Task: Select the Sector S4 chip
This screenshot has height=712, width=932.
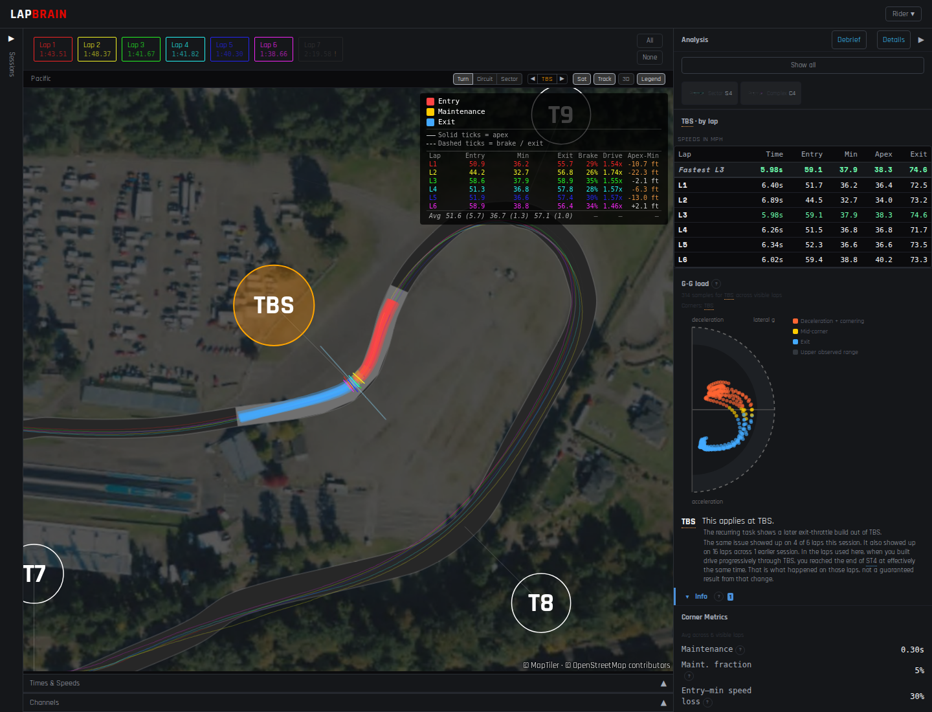Action: pyautogui.click(x=710, y=93)
